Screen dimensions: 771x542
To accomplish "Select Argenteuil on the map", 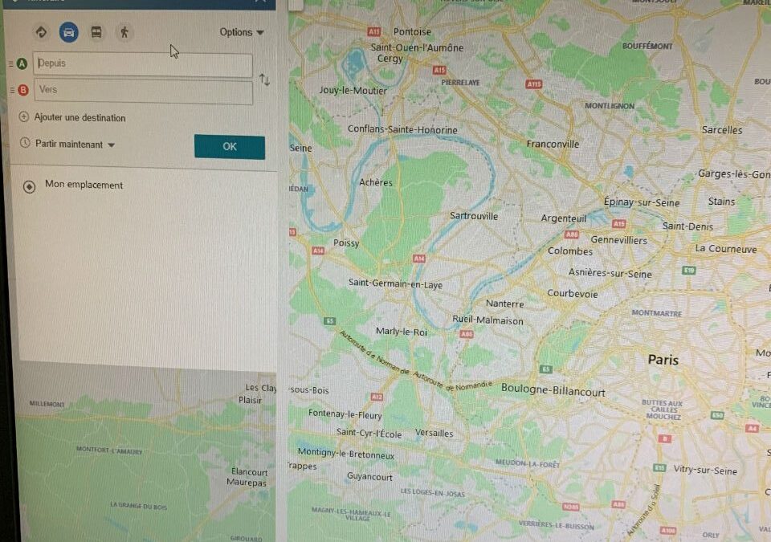I will click(564, 218).
